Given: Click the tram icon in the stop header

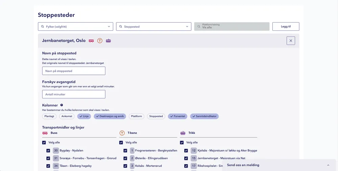Looking at the screenshot, I should (x=108, y=41).
